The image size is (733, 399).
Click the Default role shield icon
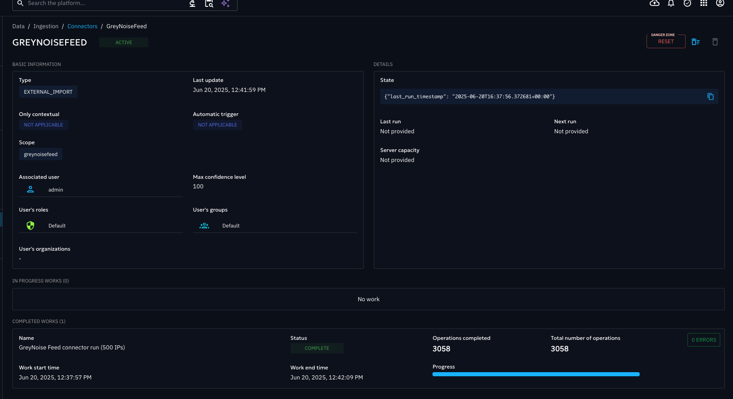click(31, 225)
